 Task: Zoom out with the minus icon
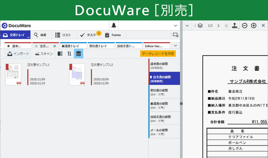tap(244, 25)
